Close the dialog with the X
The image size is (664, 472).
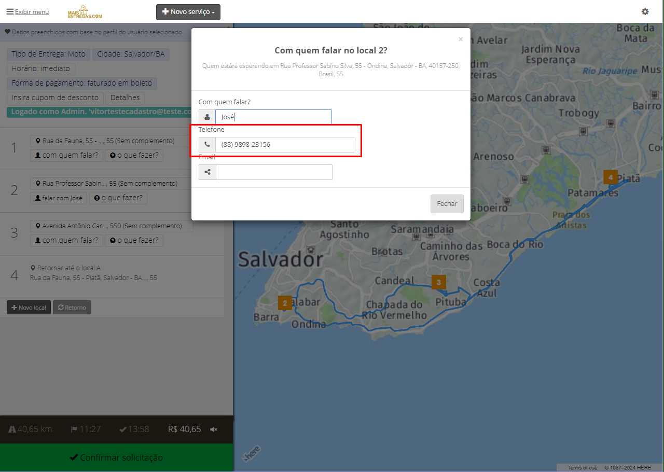point(461,39)
